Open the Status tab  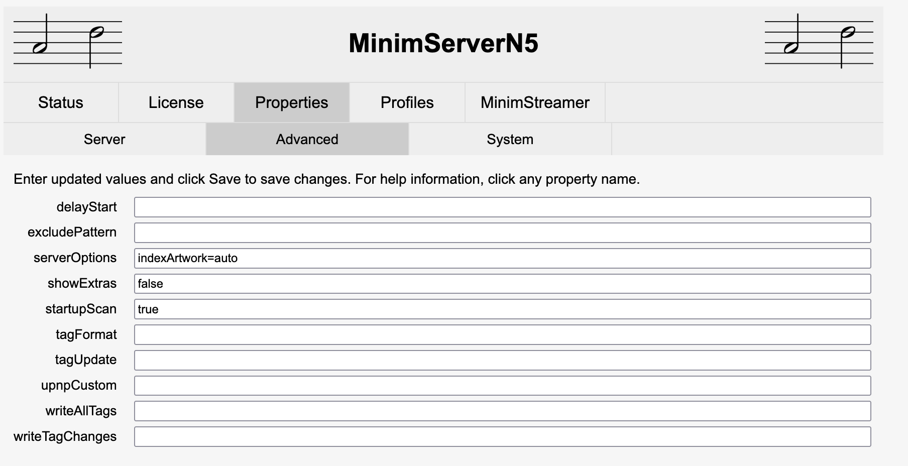61,102
